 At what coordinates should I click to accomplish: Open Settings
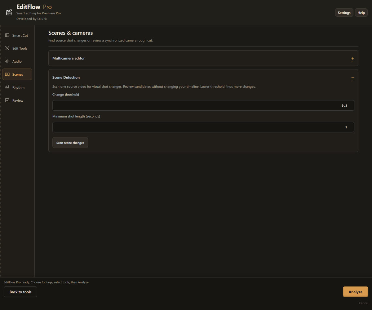coord(344,13)
